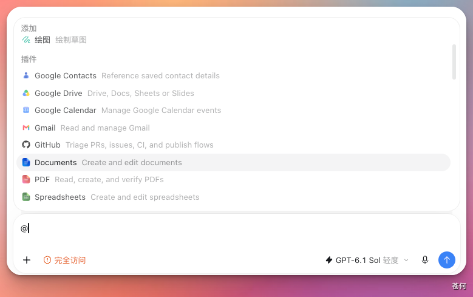The height and width of the screenshot is (297, 473).
Task: Click the Gmail envelope icon
Action: pos(26,128)
